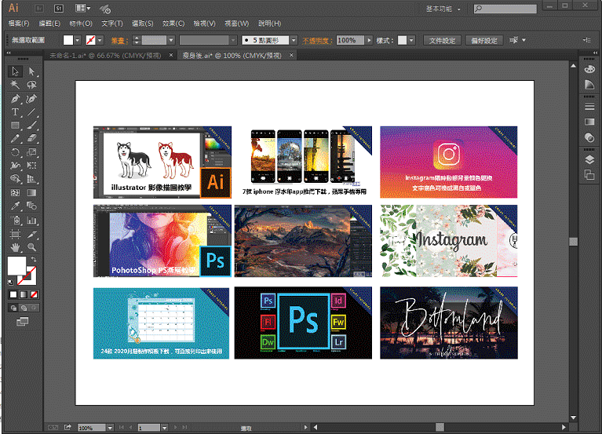
Task: Open zoom level dropdown in status bar
Action: tap(110, 428)
